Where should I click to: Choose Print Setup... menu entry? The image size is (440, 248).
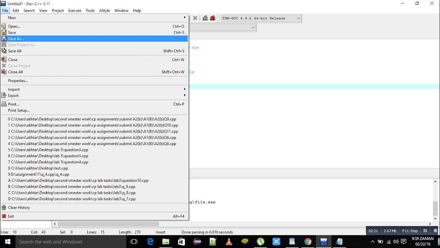[x=94, y=110]
